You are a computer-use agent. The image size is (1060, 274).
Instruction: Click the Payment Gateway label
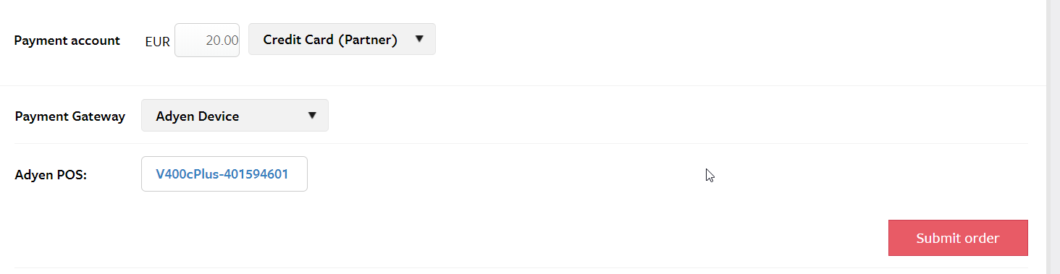(x=70, y=116)
